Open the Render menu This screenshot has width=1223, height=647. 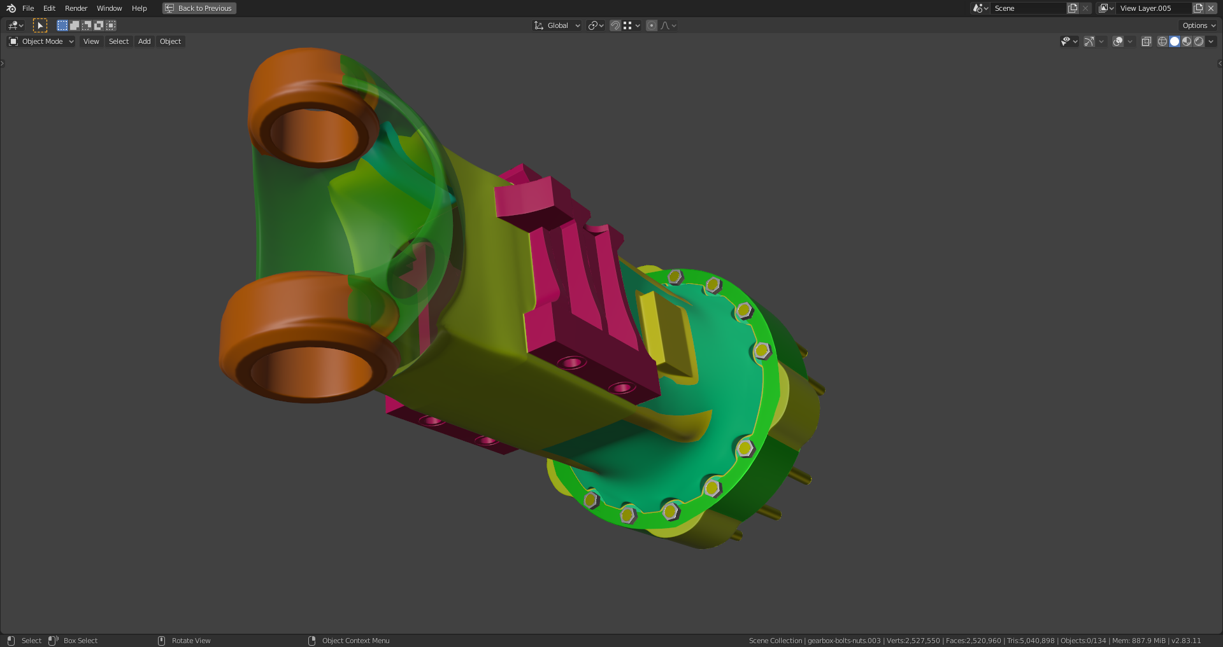76,8
